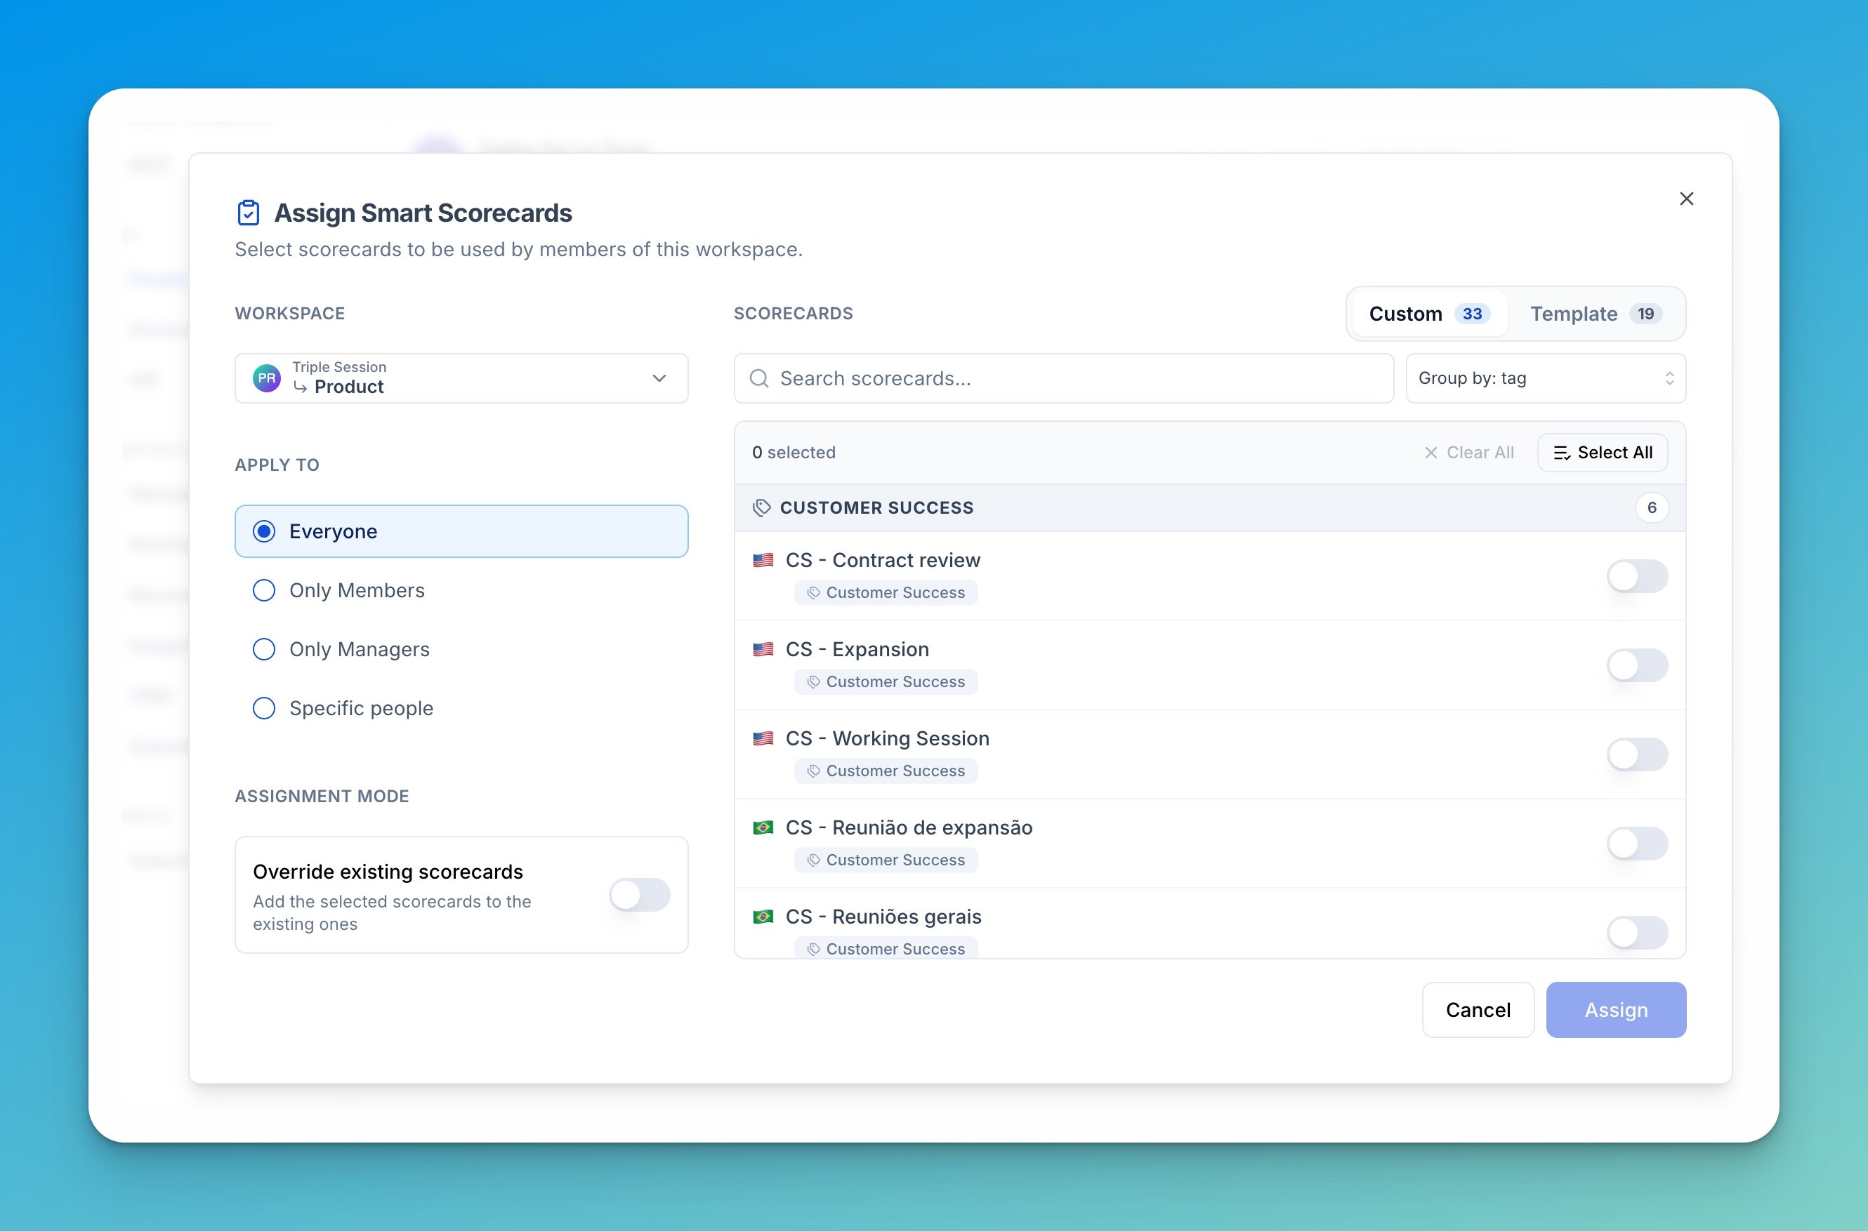
Task: Click the '0 selected' text
Action: (x=794, y=453)
